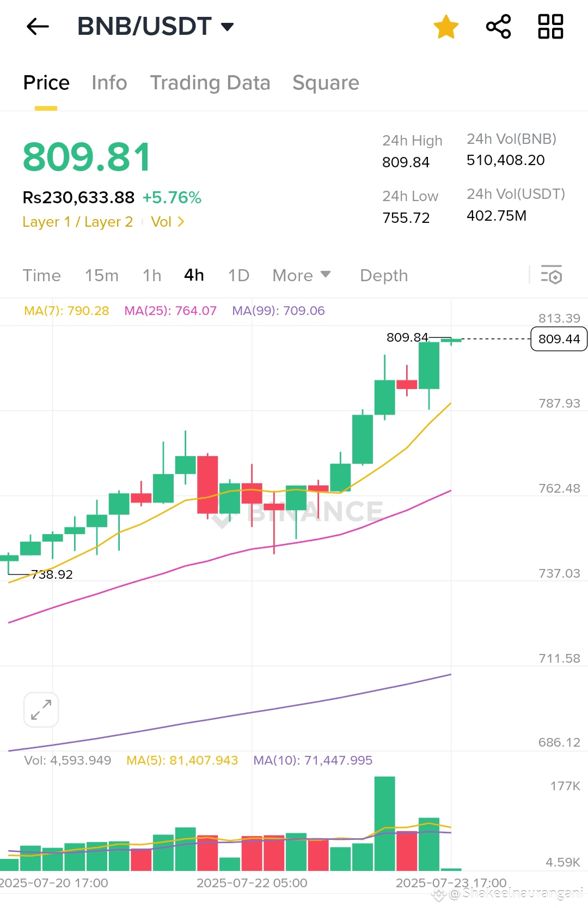Toggle the favorite star icon
The width and height of the screenshot is (588, 908).
pyautogui.click(x=446, y=27)
